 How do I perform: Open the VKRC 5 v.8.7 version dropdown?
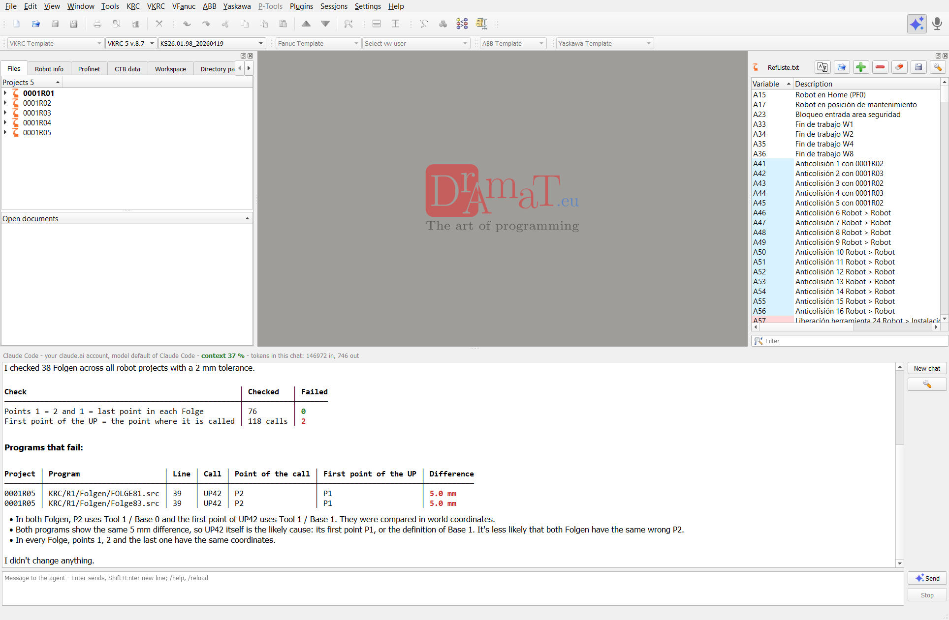tap(131, 43)
